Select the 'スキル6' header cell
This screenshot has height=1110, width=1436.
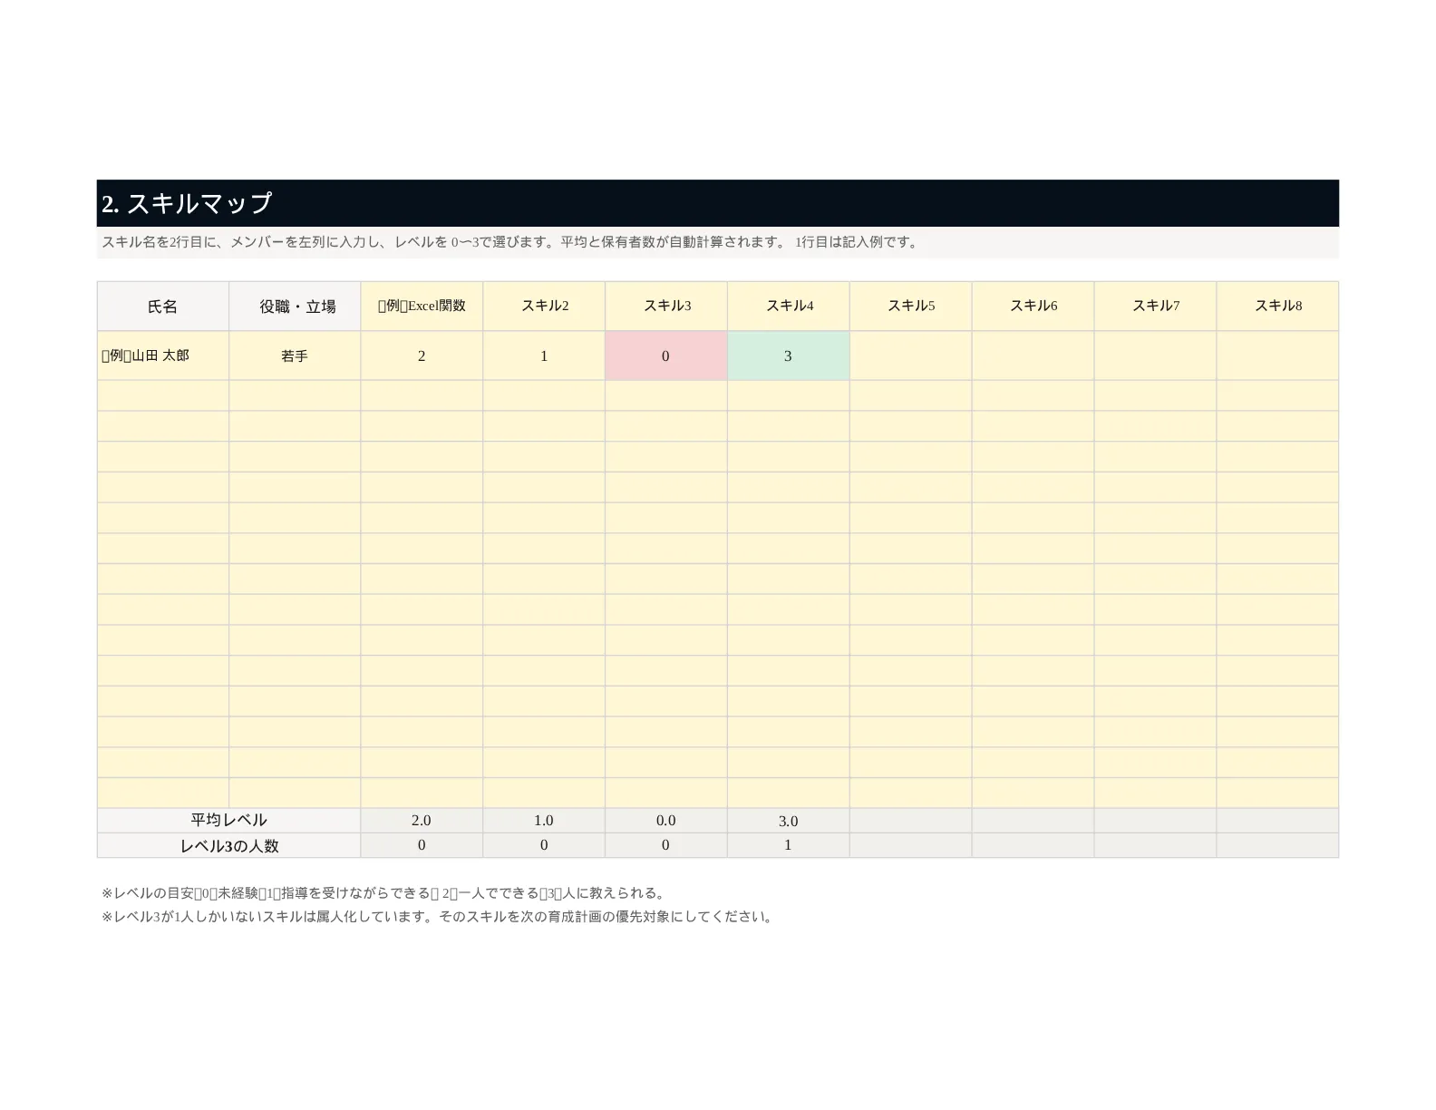[x=1033, y=307]
